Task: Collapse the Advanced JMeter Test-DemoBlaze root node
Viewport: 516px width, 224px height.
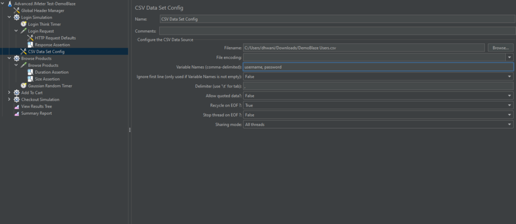Action: click(x=3, y=4)
